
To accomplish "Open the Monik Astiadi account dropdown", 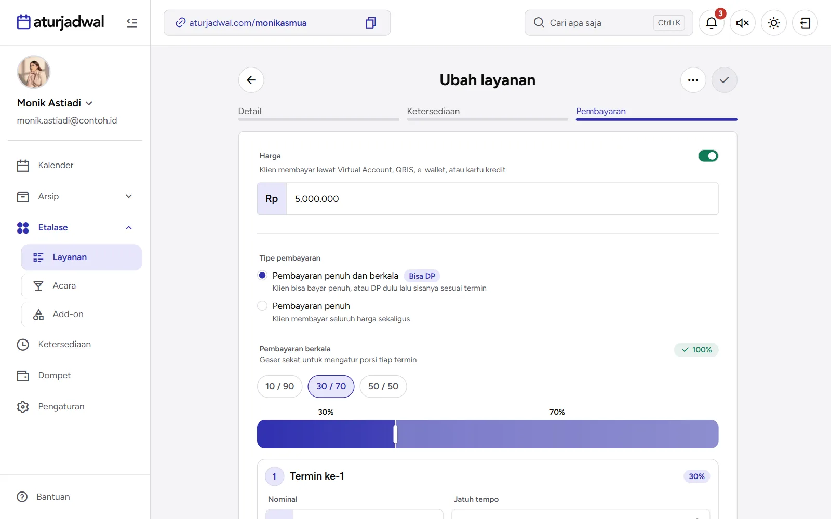I will coord(55,103).
